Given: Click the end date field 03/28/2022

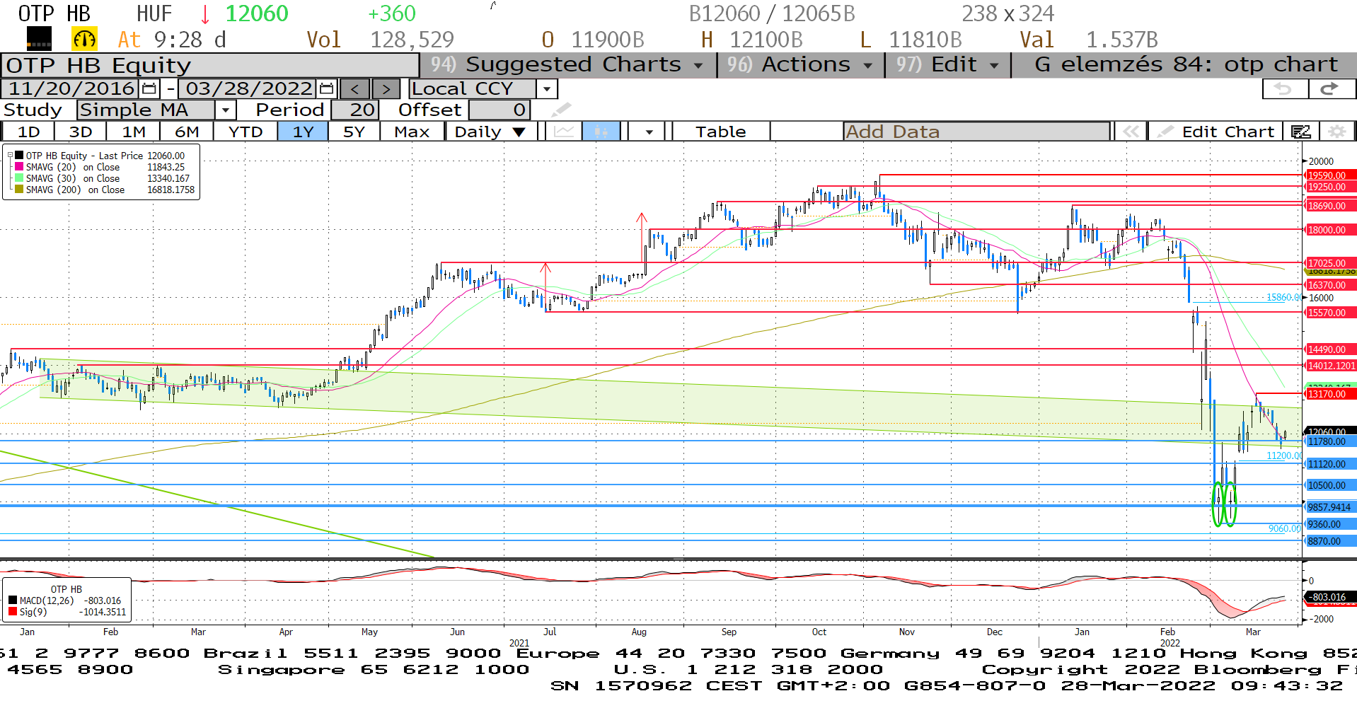Looking at the screenshot, I should point(249,89).
